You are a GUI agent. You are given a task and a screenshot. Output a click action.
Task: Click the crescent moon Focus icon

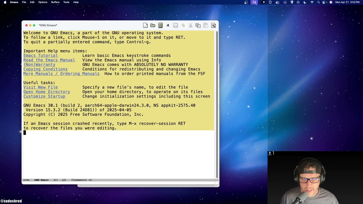pos(305,2)
